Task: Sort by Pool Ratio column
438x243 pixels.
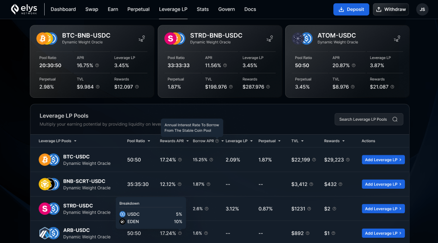Action: [138, 141]
